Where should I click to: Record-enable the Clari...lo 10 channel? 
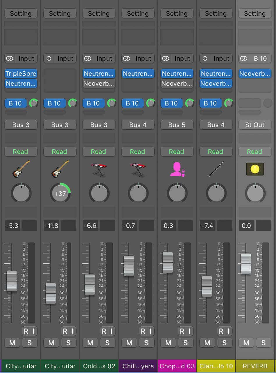pyautogui.click(x=221, y=331)
